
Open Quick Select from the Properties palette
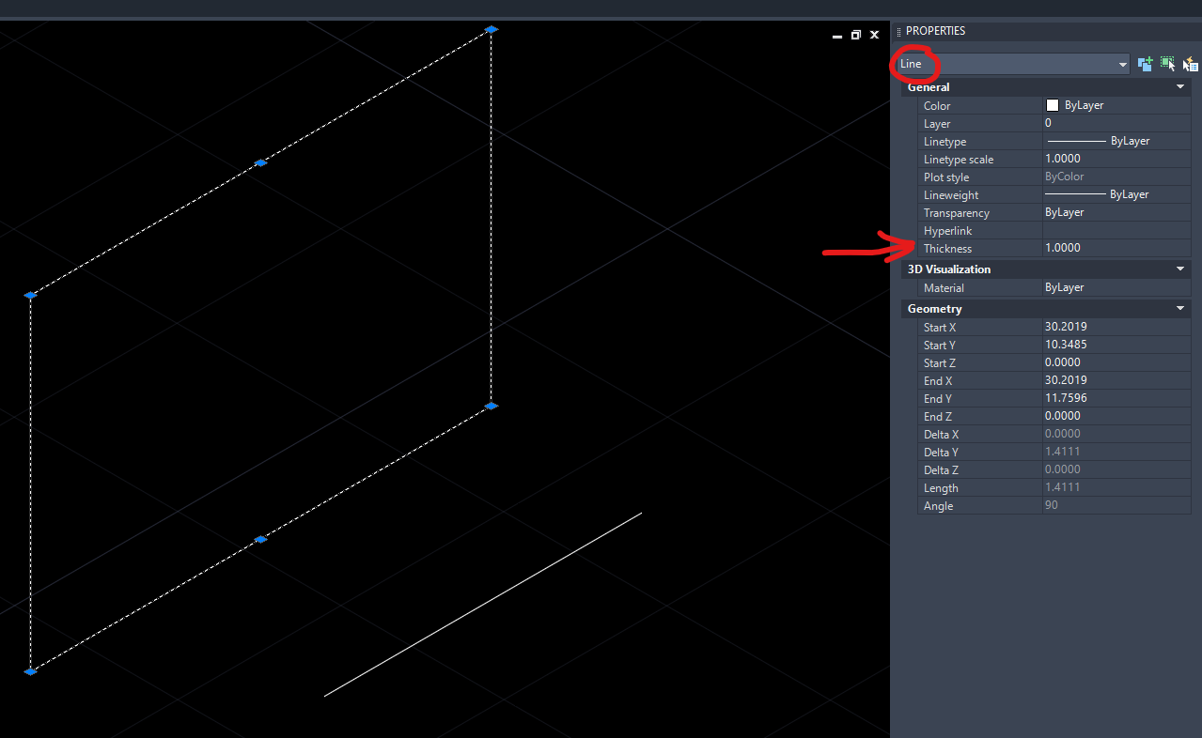(x=1190, y=63)
